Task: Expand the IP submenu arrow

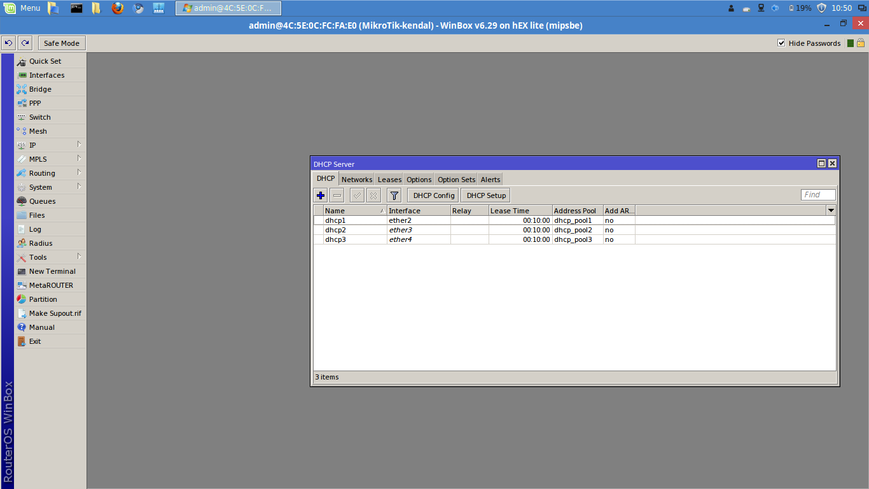Action: point(80,145)
